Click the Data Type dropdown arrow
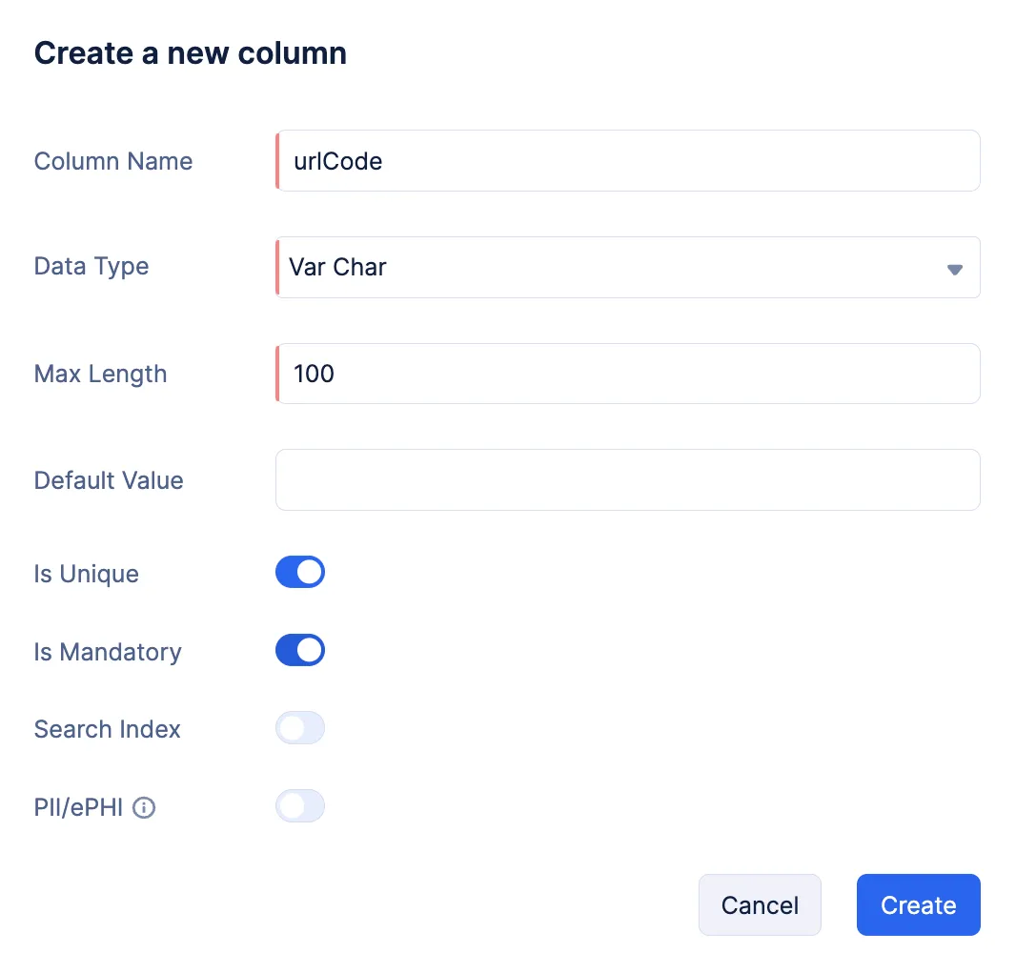The image size is (1016, 974). (x=954, y=269)
